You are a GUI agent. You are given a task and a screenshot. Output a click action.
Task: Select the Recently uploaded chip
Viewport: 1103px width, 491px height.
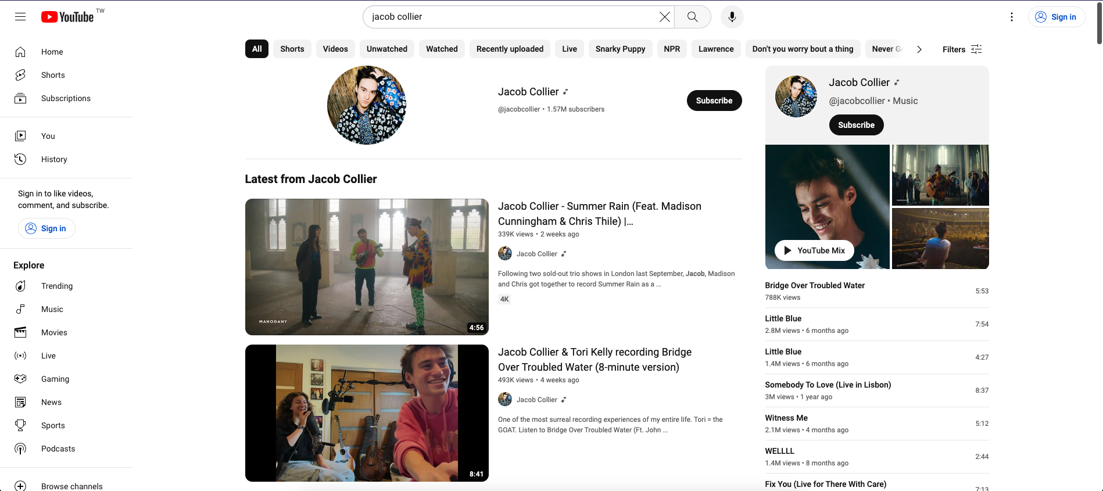point(510,49)
